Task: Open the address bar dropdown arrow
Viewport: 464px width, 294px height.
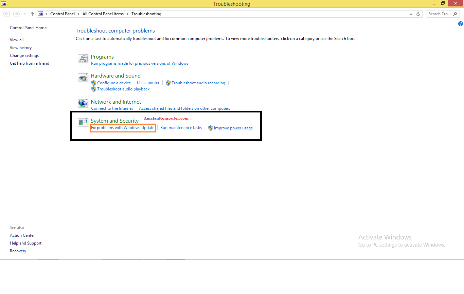Action: [410, 14]
